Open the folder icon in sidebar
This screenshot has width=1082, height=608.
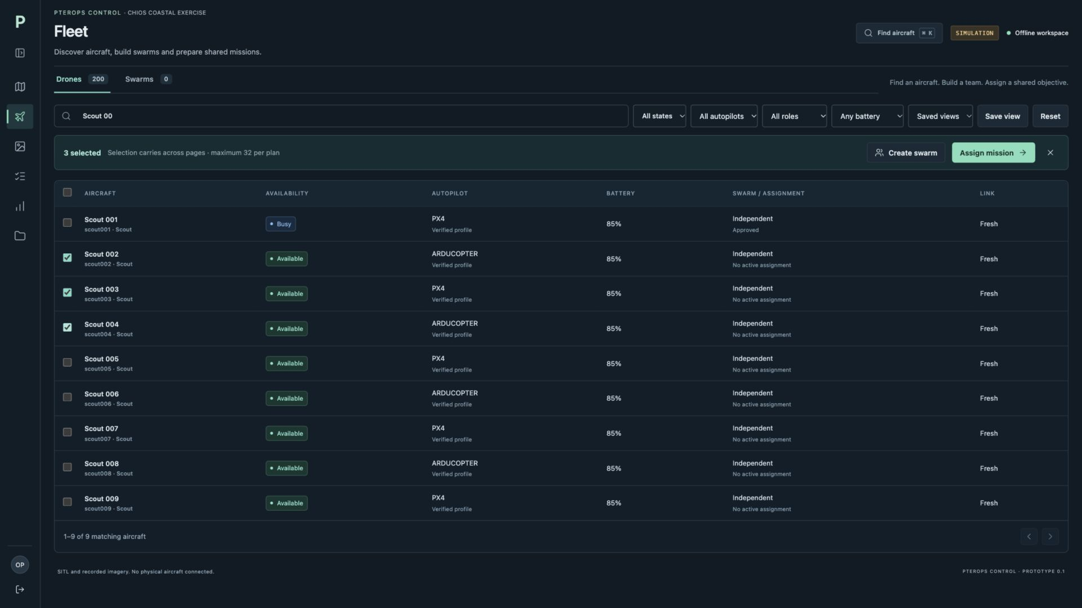click(x=20, y=236)
